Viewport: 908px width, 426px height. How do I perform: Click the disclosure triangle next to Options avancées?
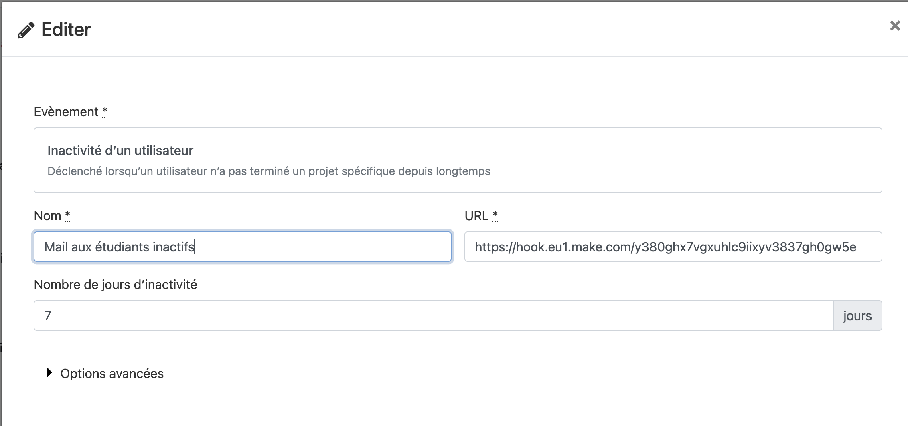(49, 373)
